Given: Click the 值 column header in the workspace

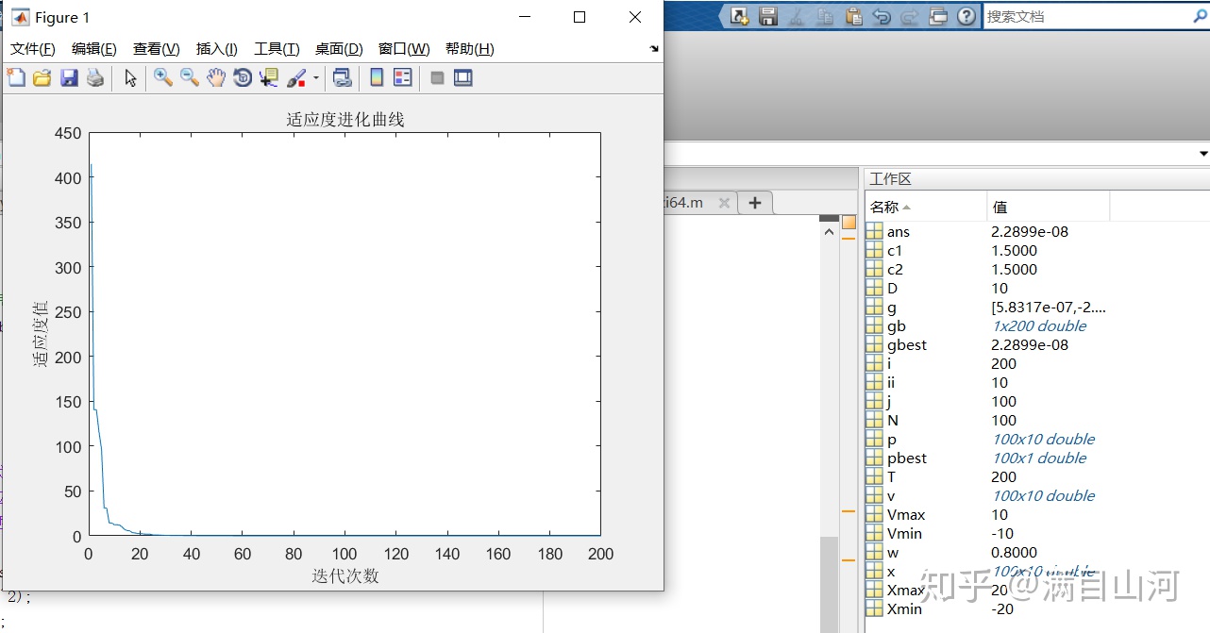Looking at the screenshot, I should 1049,207.
